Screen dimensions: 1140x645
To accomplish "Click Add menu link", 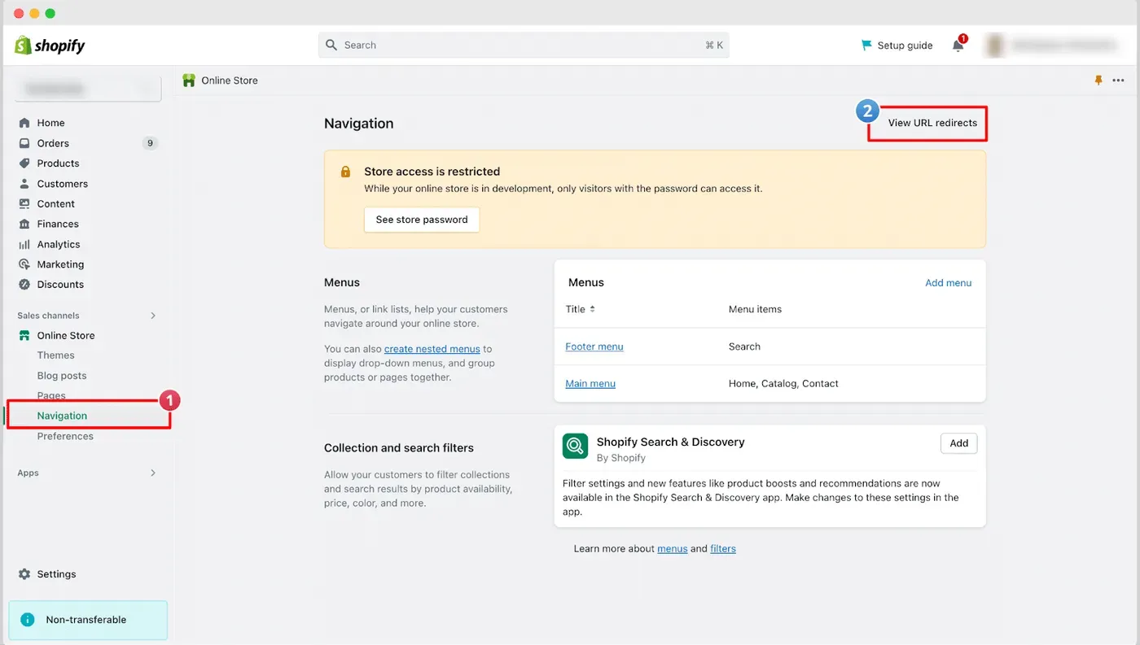I will pos(949,283).
